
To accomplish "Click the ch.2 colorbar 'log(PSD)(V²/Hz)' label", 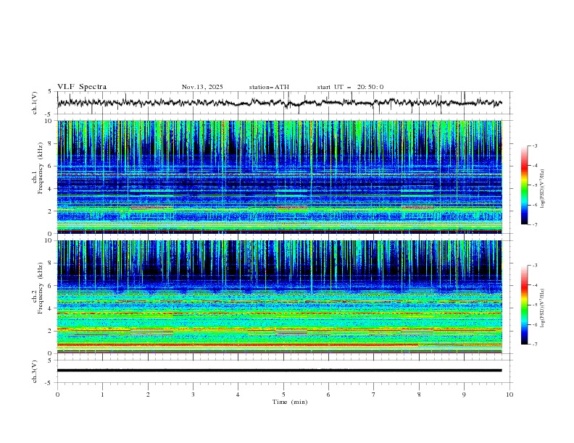I will pos(543,308).
